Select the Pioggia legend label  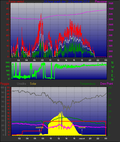click(5, 84)
